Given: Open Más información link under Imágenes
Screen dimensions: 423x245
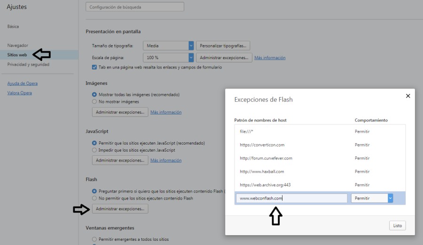Looking at the screenshot, I should point(166,112).
